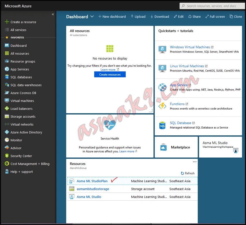Open the Asma ML StudioPlan resource link

click(x=92, y=181)
